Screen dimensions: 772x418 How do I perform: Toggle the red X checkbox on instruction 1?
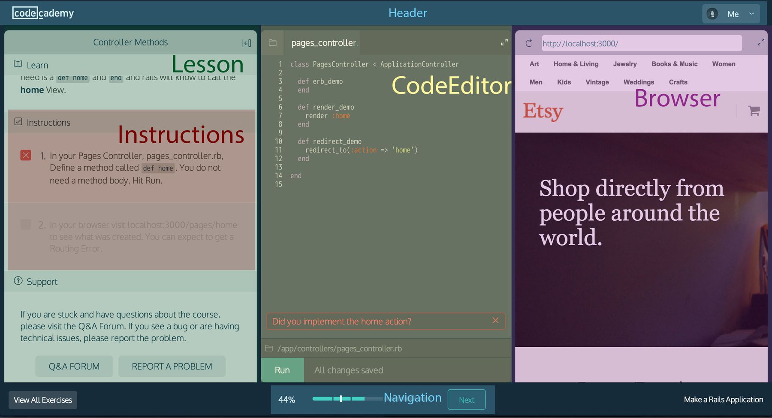point(26,155)
